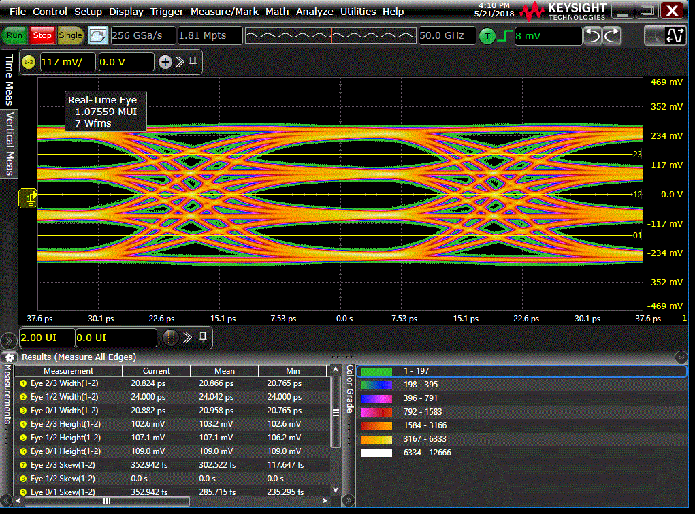Pin the vertical channel settings bar
Image resolution: width=695 pixels, height=514 pixels.
pyautogui.click(x=193, y=62)
